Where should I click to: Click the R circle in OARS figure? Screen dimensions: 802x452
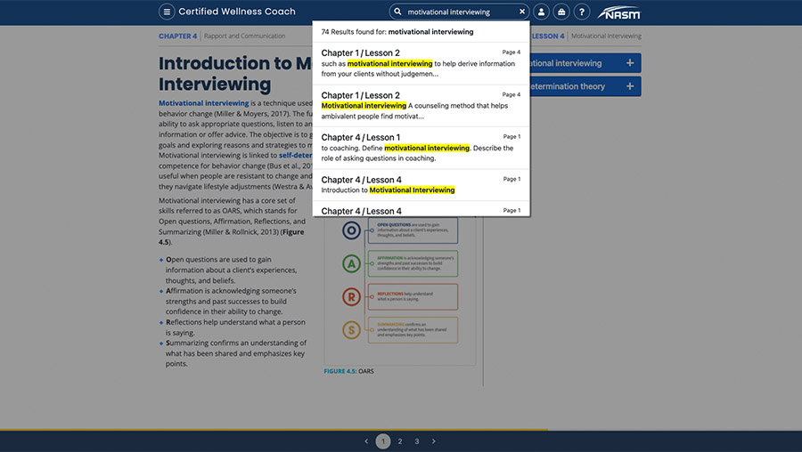coord(351,297)
